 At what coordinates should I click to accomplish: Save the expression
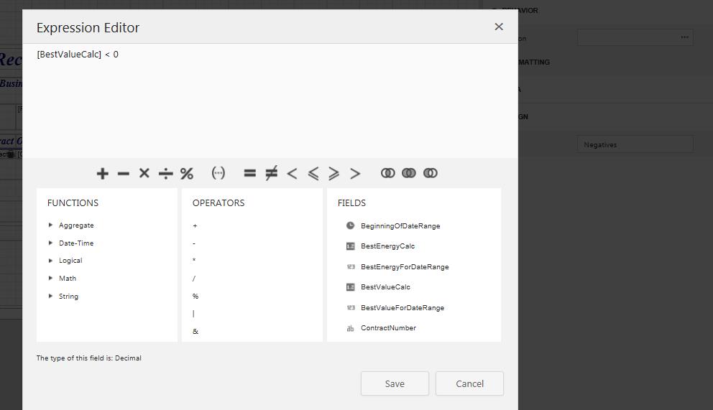(395, 383)
